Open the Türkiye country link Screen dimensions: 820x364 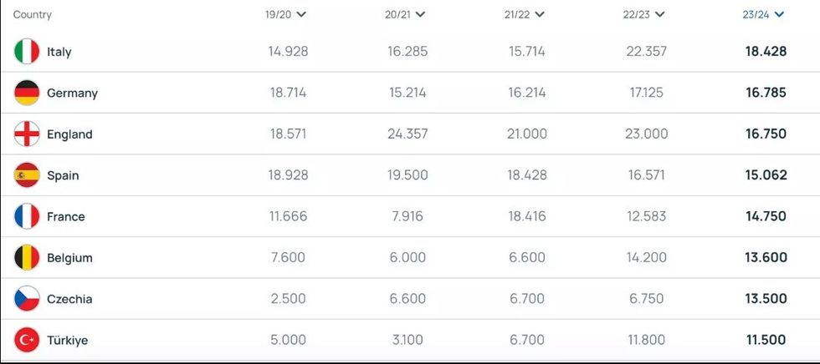click(x=67, y=341)
